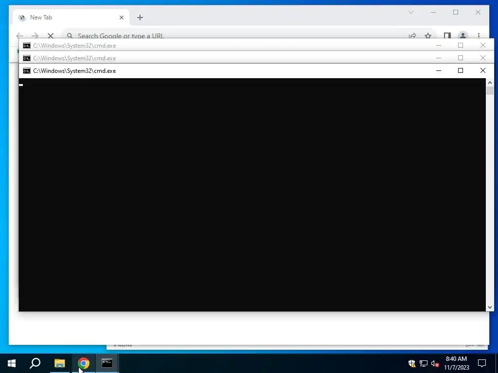
Task: Maximize the rearmost cmd.exe window
Action: [x=461, y=45]
